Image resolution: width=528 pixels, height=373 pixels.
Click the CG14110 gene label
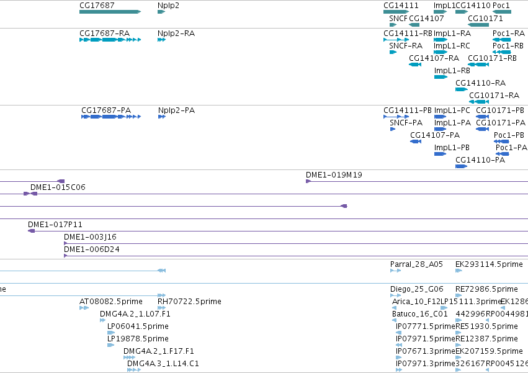coord(473,6)
